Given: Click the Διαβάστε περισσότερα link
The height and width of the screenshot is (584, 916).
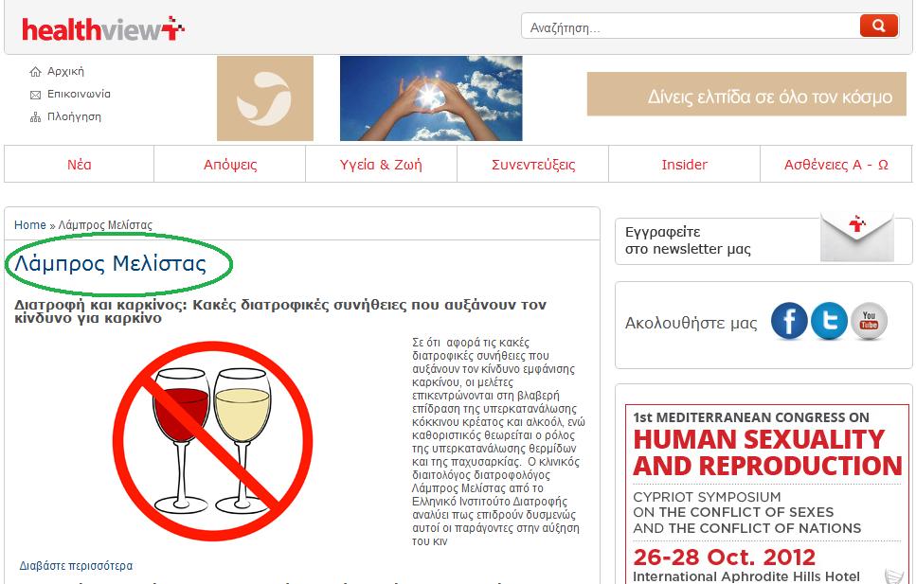Looking at the screenshot, I should pos(76,566).
